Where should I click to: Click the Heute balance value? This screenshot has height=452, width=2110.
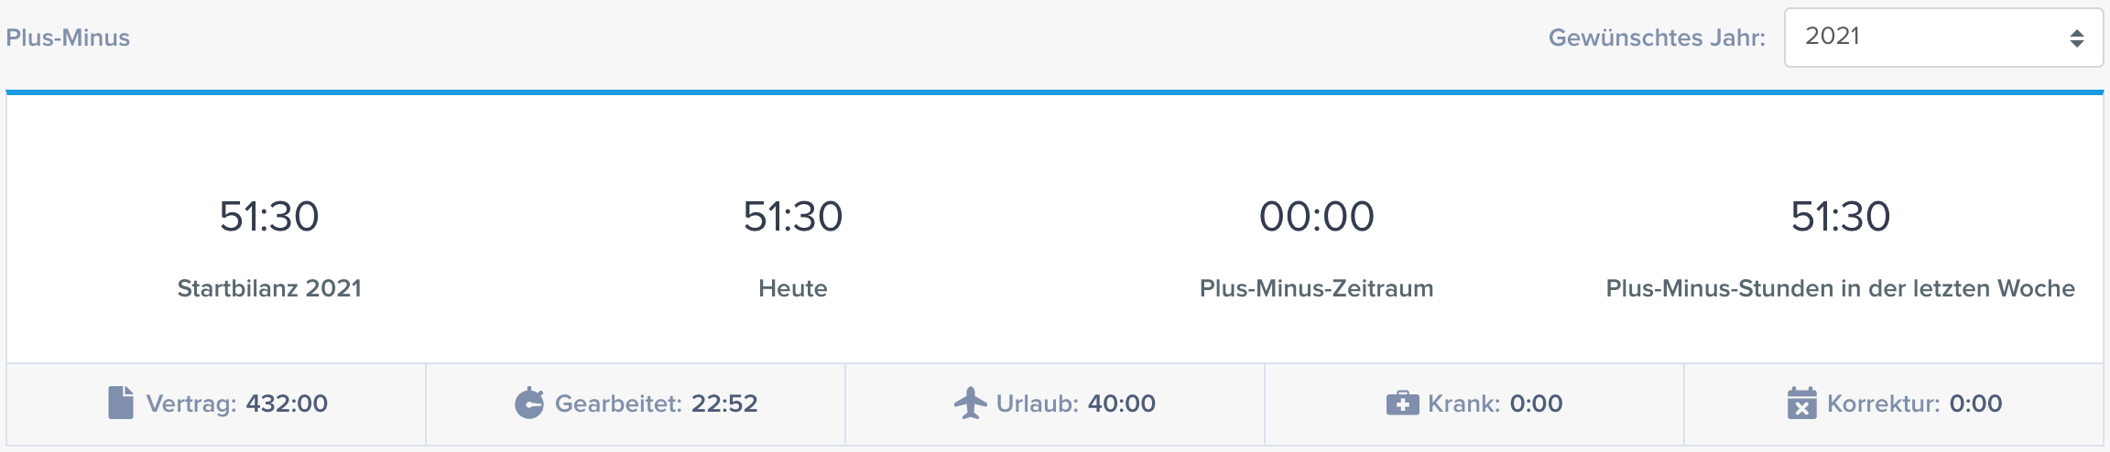tap(793, 217)
